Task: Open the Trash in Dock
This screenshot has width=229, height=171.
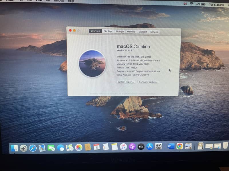Action: click(226, 145)
